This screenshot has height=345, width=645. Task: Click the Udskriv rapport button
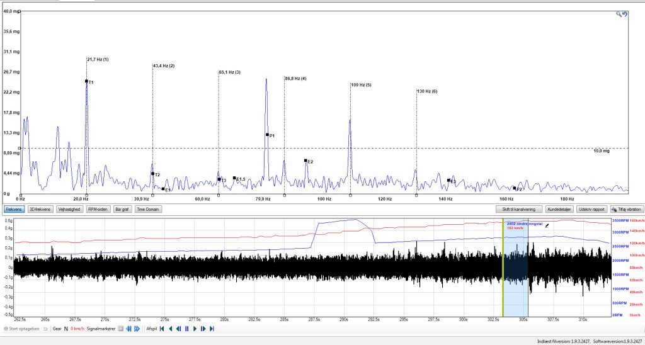click(592, 209)
